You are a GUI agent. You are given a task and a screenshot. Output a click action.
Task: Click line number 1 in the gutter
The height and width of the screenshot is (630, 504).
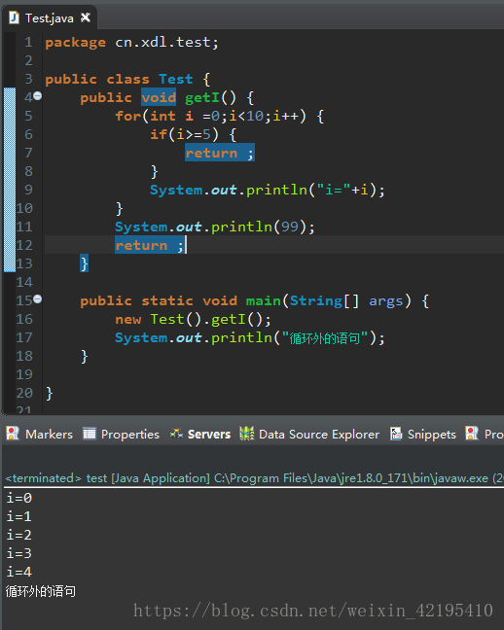pos(28,42)
